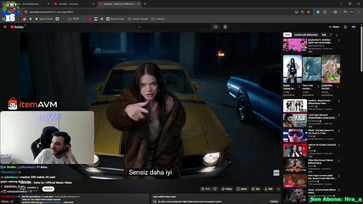This screenshot has height=204, width=363.
Task: Start voice search with the microphone icon
Action: click(225, 27)
